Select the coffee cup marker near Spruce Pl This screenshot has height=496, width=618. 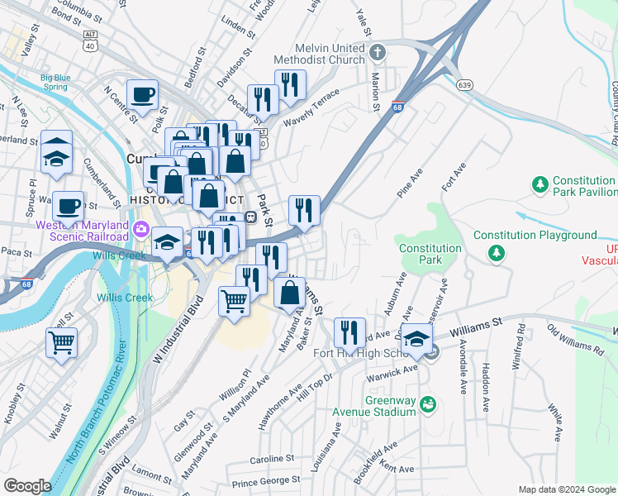tap(69, 210)
